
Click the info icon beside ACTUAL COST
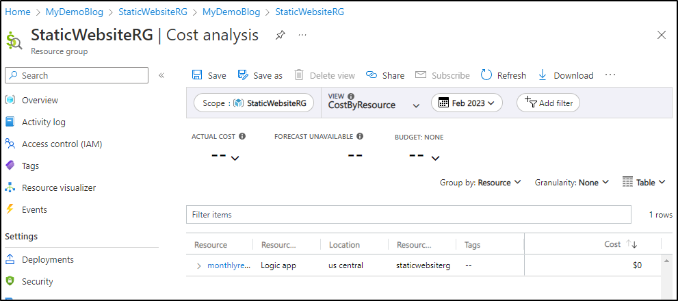click(242, 136)
